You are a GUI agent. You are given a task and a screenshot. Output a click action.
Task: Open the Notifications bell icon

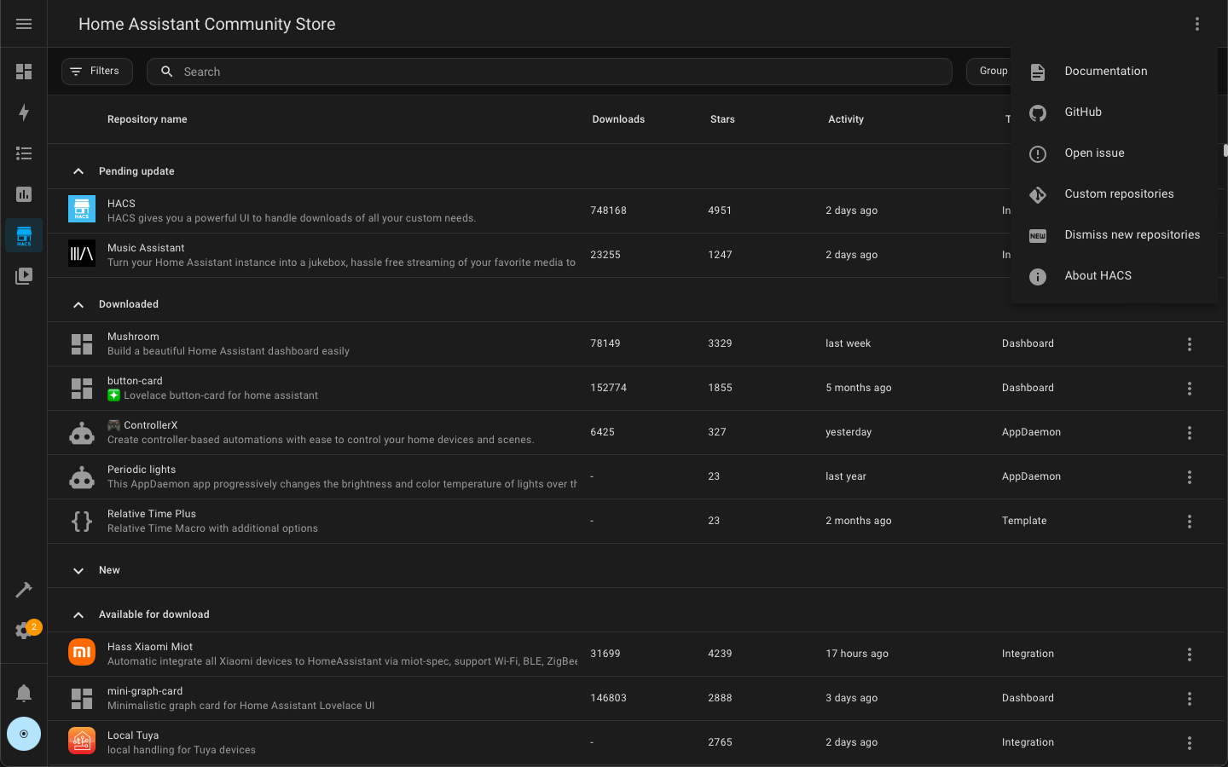[24, 693]
